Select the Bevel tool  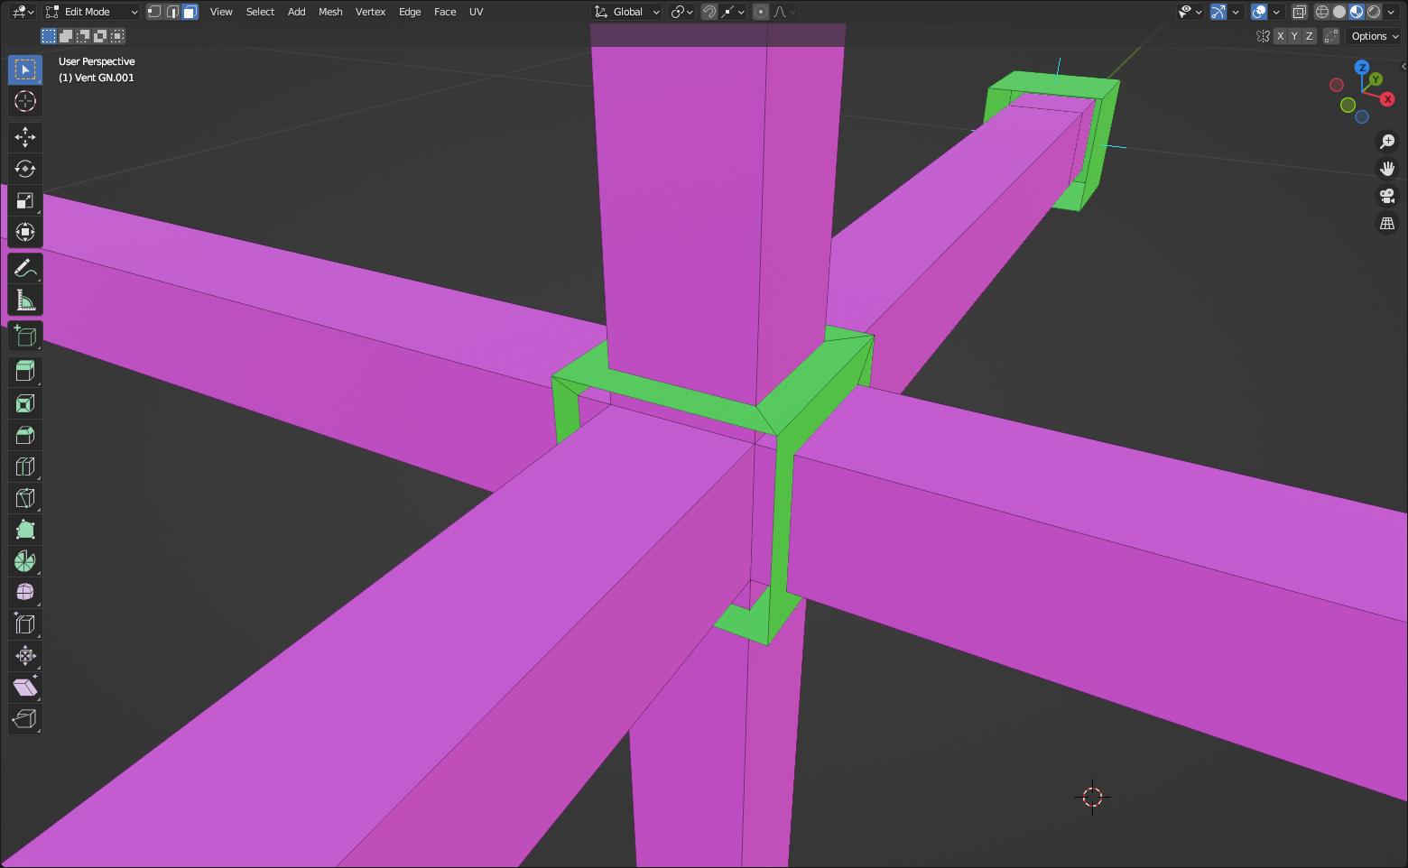(x=25, y=435)
